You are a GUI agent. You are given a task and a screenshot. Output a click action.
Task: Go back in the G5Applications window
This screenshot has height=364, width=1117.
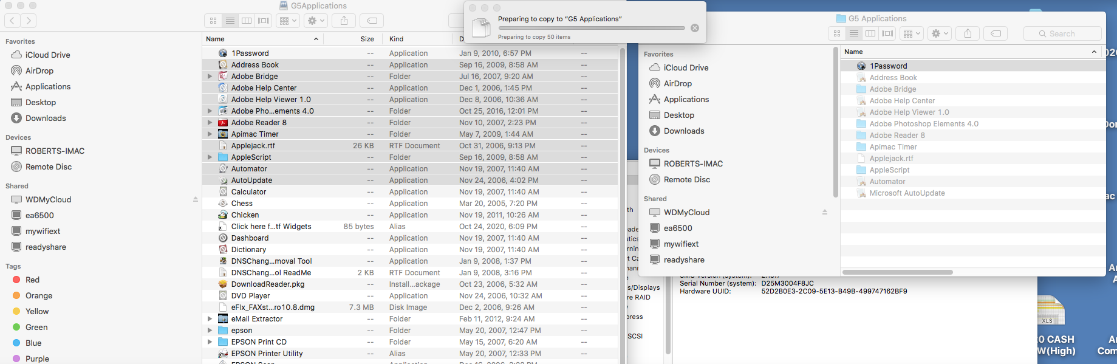coord(12,21)
